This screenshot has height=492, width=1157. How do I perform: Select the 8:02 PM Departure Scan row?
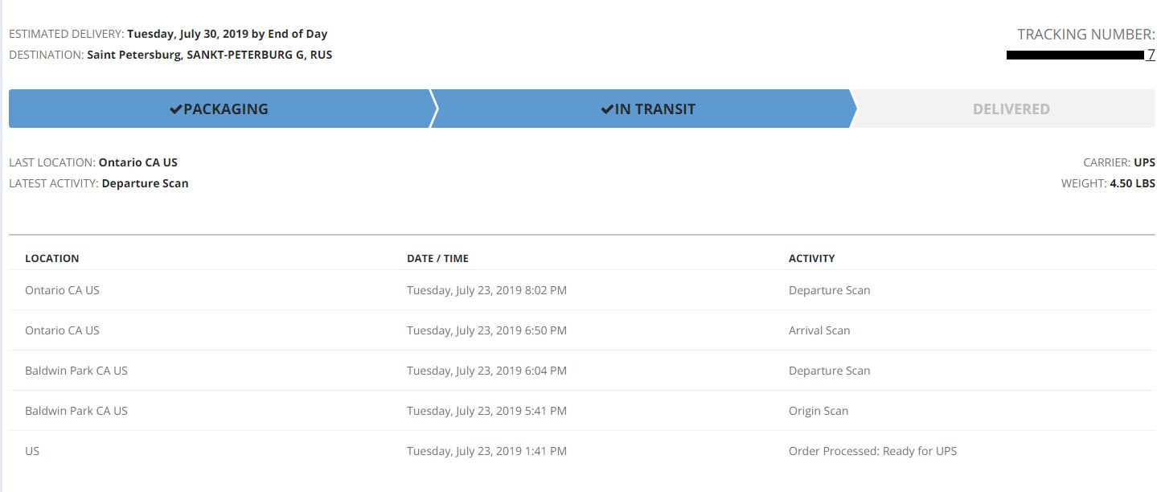(x=486, y=290)
